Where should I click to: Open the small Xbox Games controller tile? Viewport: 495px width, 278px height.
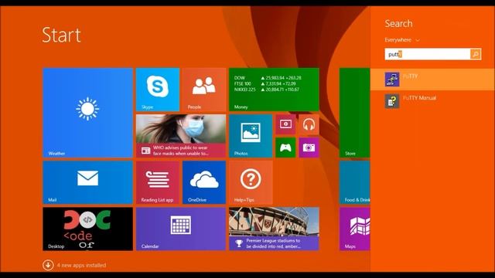tap(285, 147)
